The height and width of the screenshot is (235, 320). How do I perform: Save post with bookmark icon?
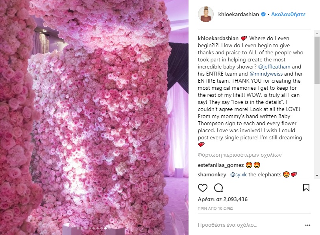point(306,188)
